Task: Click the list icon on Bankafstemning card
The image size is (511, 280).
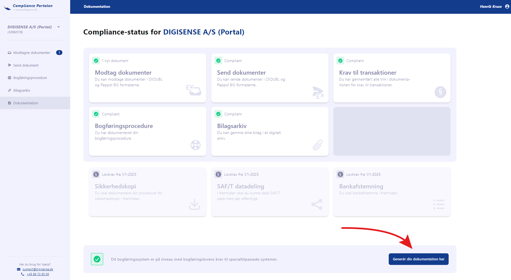Action: (x=439, y=205)
